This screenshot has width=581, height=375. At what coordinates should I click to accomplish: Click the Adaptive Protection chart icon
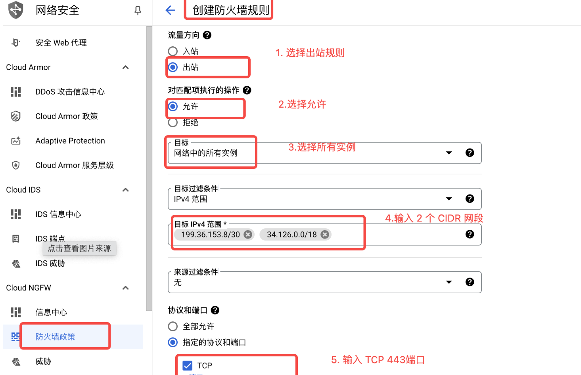click(16, 141)
